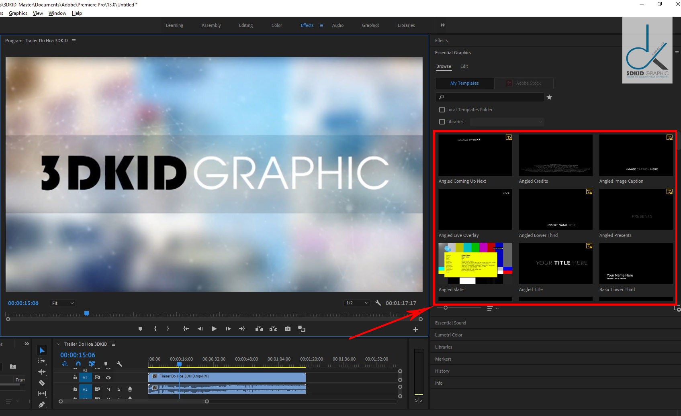Open the Window menu
Screen dimensions: 681x416
click(57, 13)
